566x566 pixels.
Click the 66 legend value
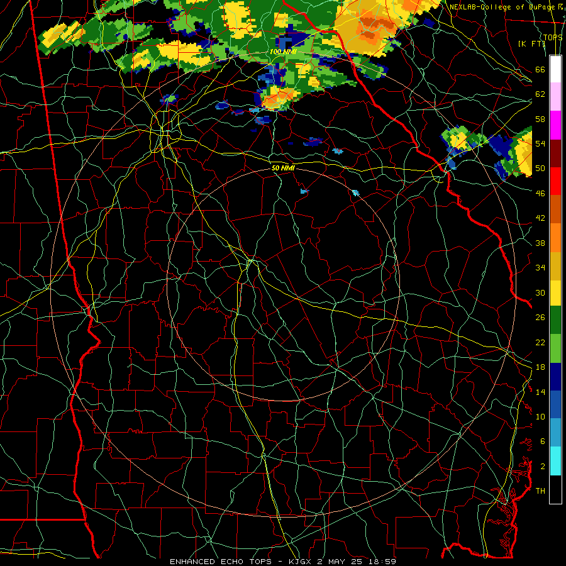click(x=540, y=69)
